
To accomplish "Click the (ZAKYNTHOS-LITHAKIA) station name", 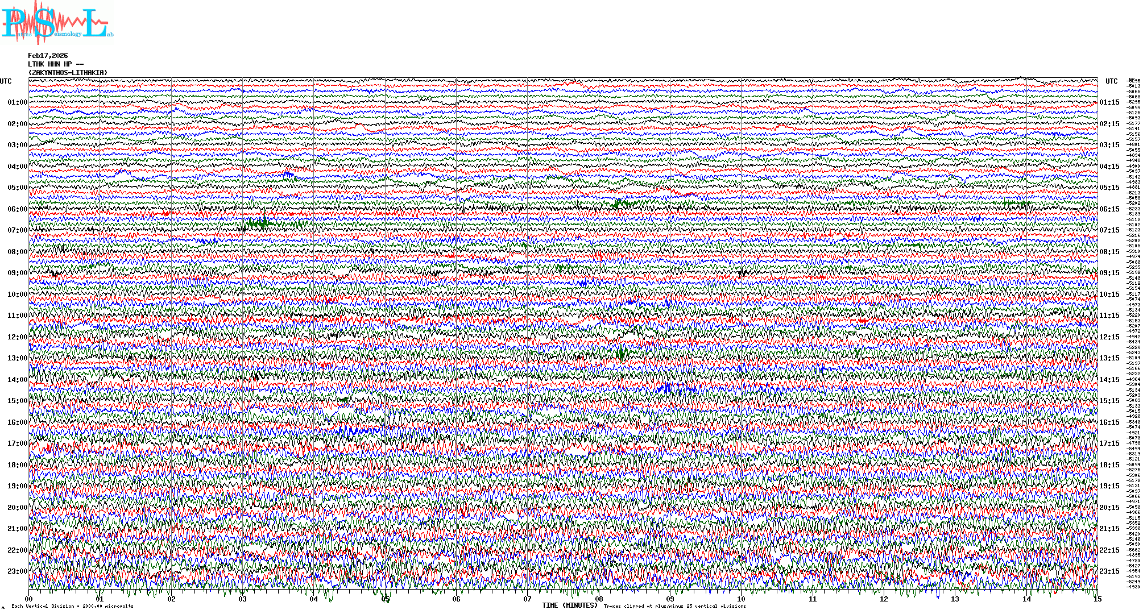I will 68,73.
